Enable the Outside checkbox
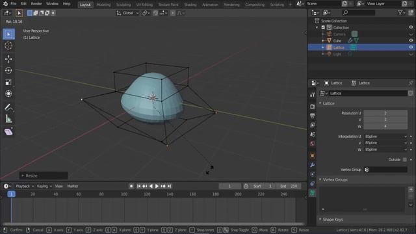The image size is (416, 234). [x=404, y=159]
